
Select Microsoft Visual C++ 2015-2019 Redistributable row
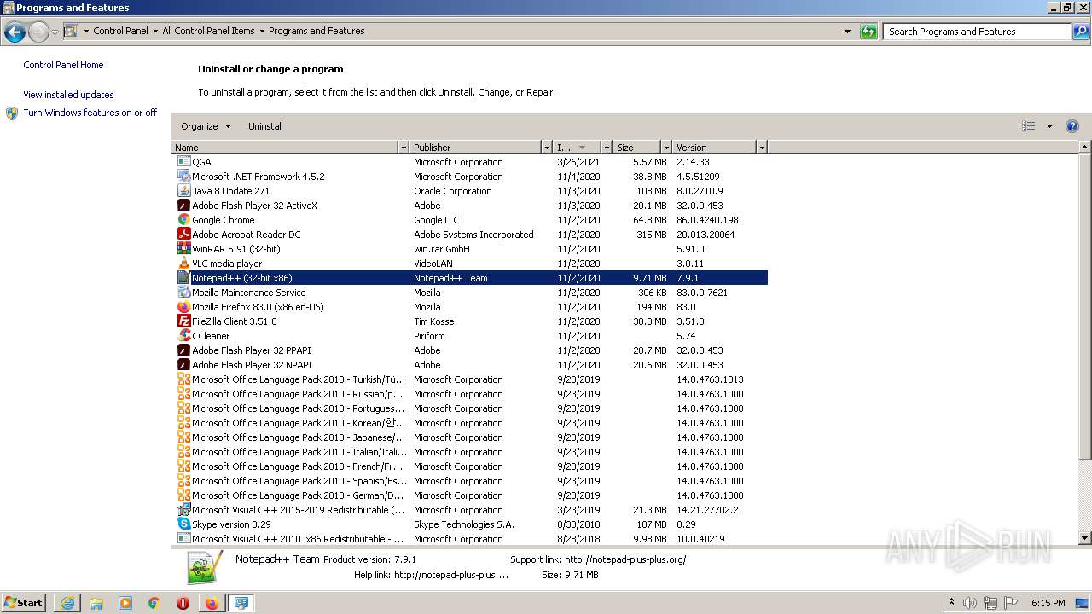coord(471,510)
